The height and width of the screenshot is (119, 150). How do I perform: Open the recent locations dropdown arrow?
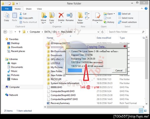pyautogui.click(x=15, y=32)
